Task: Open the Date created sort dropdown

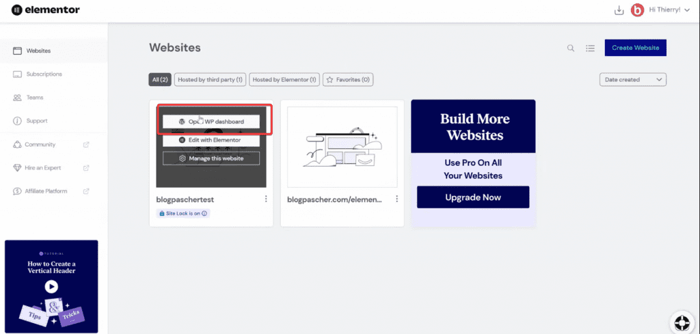Action: (632, 79)
